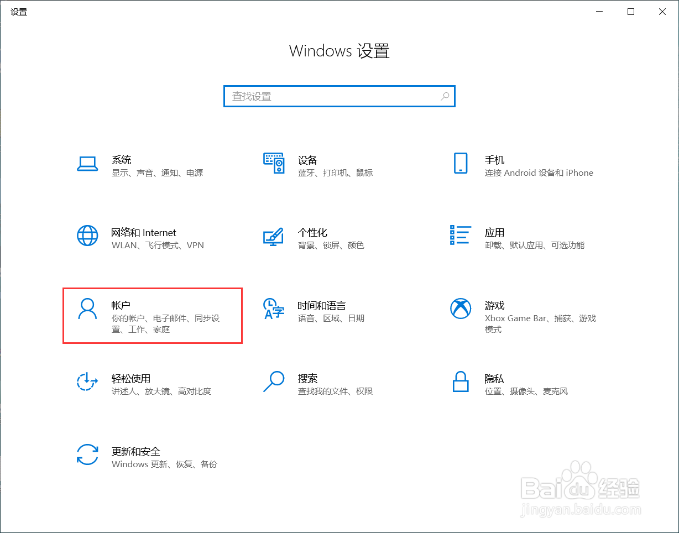679x533 pixels.
Task: Click the text 查找我的文件、权限
Action: (336, 391)
